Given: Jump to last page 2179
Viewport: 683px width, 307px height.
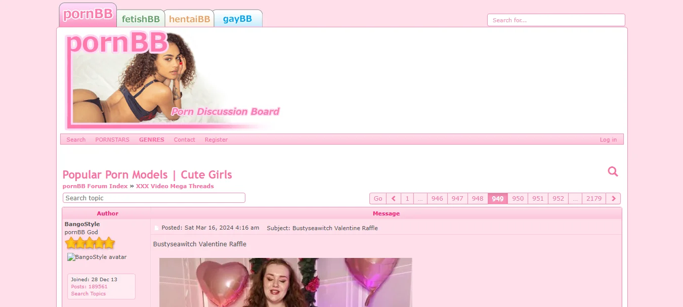Looking at the screenshot, I should click(594, 198).
